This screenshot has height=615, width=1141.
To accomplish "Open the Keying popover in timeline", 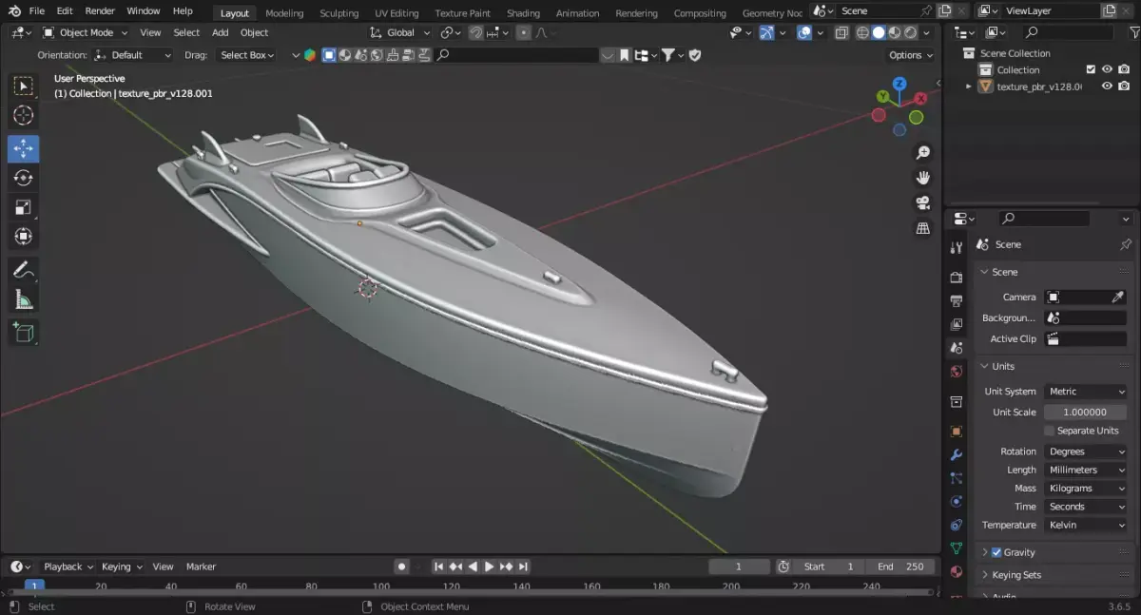I will point(122,567).
